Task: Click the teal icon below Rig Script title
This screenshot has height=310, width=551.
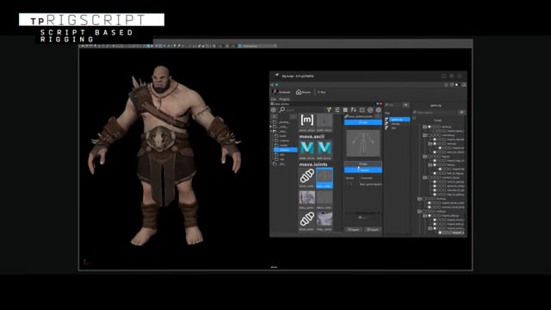Action: (x=276, y=84)
